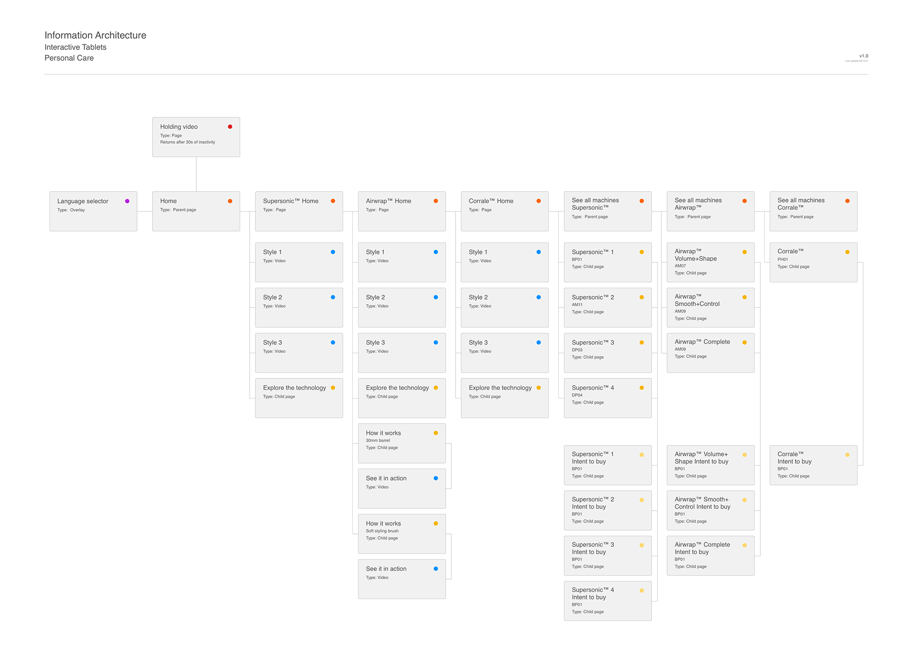Click the purple dot on Language selector card
Image resolution: width=913 pixels, height=649 pixels.
(x=127, y=201)
